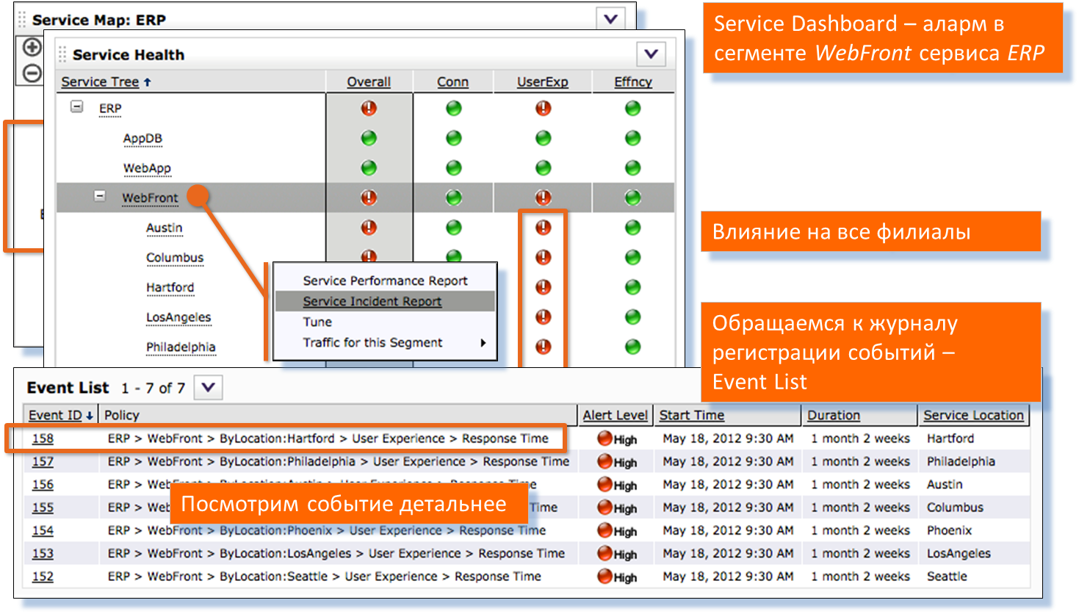Click WebApp Conn green status icon
This screenshot has width=1079, height=614.
click(x=454, y=168)
